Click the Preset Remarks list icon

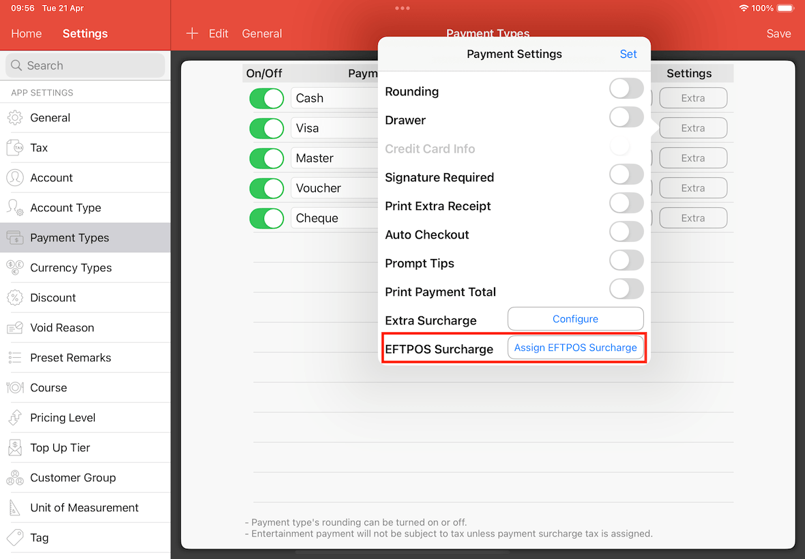tap(15, 358)
